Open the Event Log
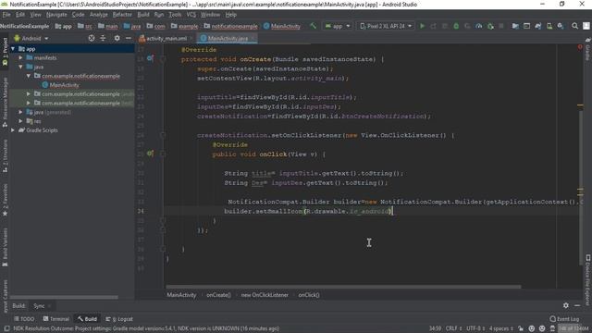Screen dimensions: 592x333 (564, 319)
